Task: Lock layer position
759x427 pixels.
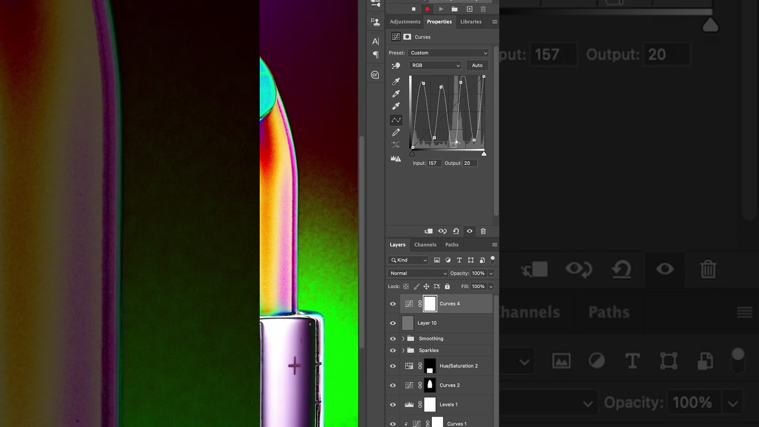Action: point(426,286)
